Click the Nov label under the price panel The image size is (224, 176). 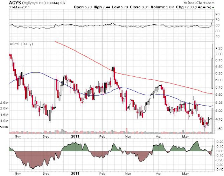click(x=18, y=137)
